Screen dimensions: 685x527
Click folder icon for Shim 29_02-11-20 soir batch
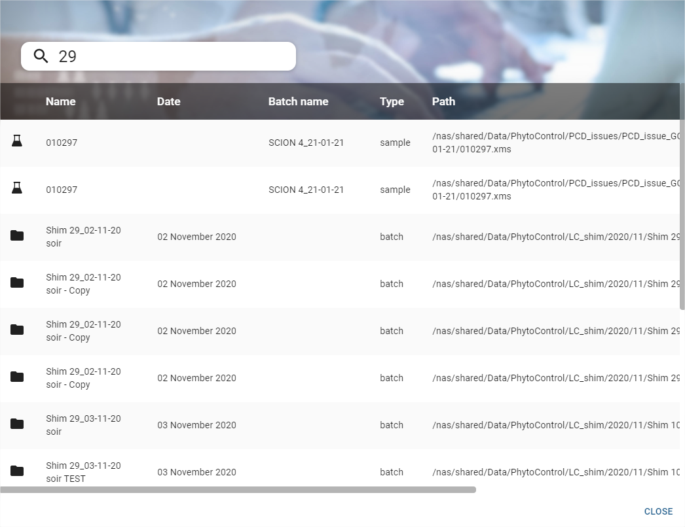click(17, 235)
